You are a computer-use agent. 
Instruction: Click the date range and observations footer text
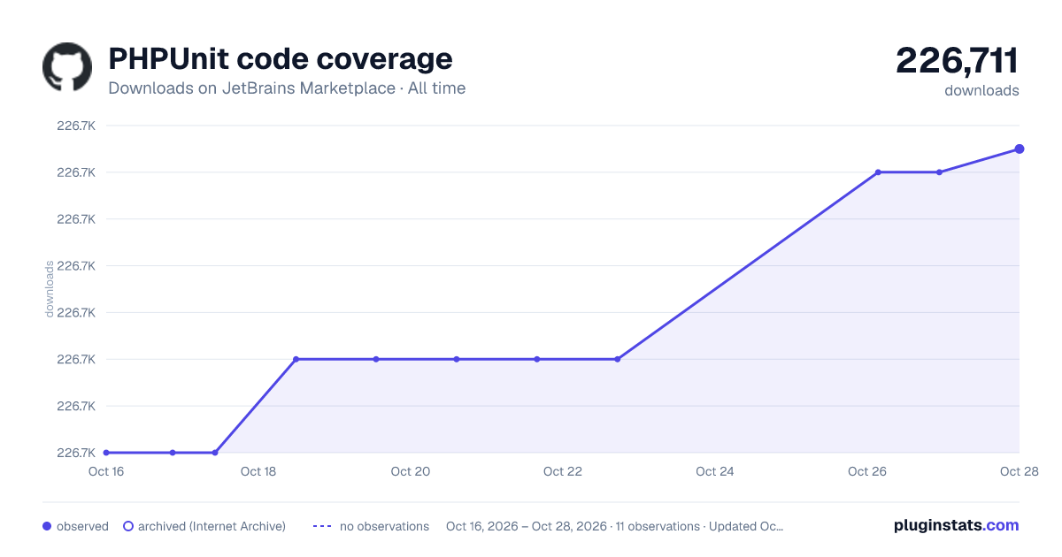(615, 526)
